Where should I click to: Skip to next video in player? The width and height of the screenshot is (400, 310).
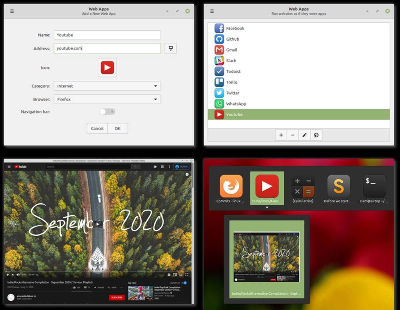pos(13,274)
